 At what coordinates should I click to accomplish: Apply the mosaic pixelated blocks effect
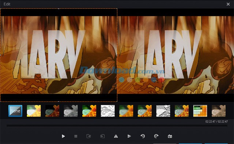(200, 111)
